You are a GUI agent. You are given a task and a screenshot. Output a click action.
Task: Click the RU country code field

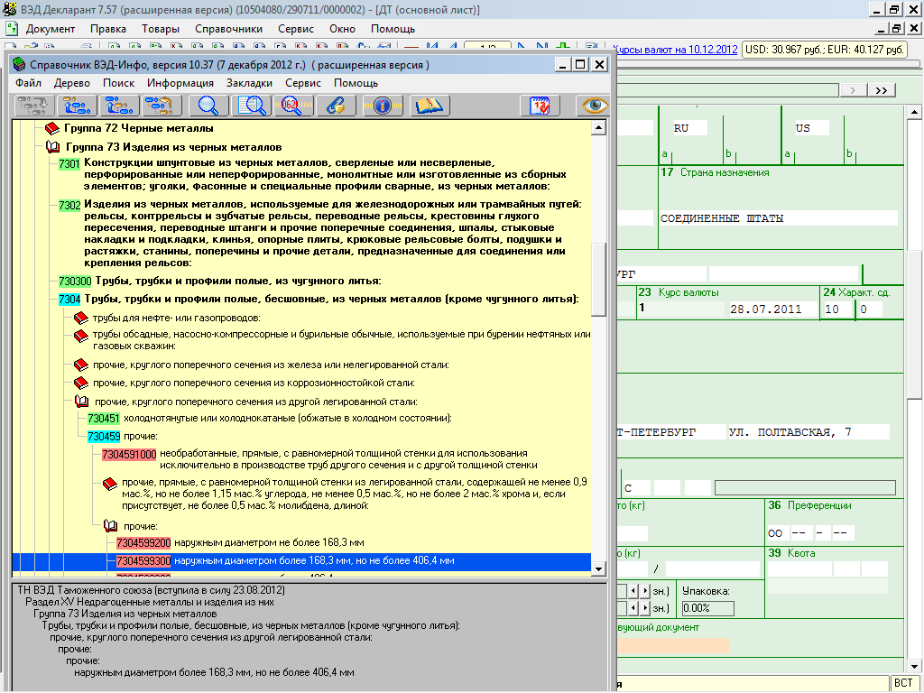[x=690, y=128]
